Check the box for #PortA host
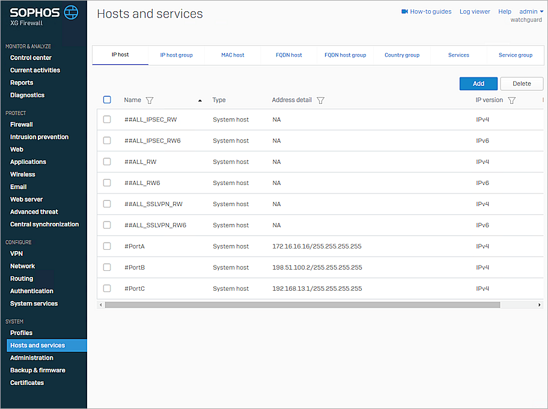The height and width of the screenshot is (409, 548). [107, 246]
